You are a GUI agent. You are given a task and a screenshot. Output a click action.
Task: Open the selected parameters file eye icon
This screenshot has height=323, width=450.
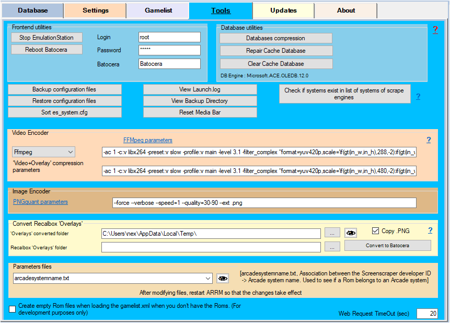(223, 279)
